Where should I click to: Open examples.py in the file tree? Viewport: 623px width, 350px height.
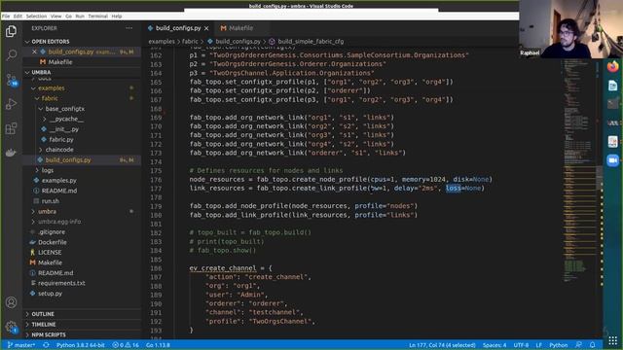click(x=58, y=181)
